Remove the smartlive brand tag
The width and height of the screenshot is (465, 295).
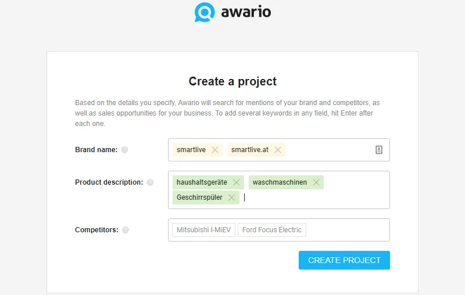[215, 150]
